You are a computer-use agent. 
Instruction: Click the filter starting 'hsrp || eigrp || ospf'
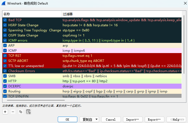tap(115, 91)
